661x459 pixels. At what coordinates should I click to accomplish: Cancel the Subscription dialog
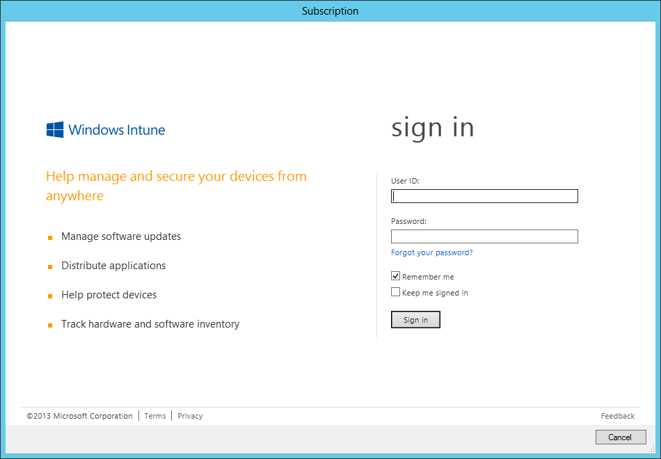(621, 437)
